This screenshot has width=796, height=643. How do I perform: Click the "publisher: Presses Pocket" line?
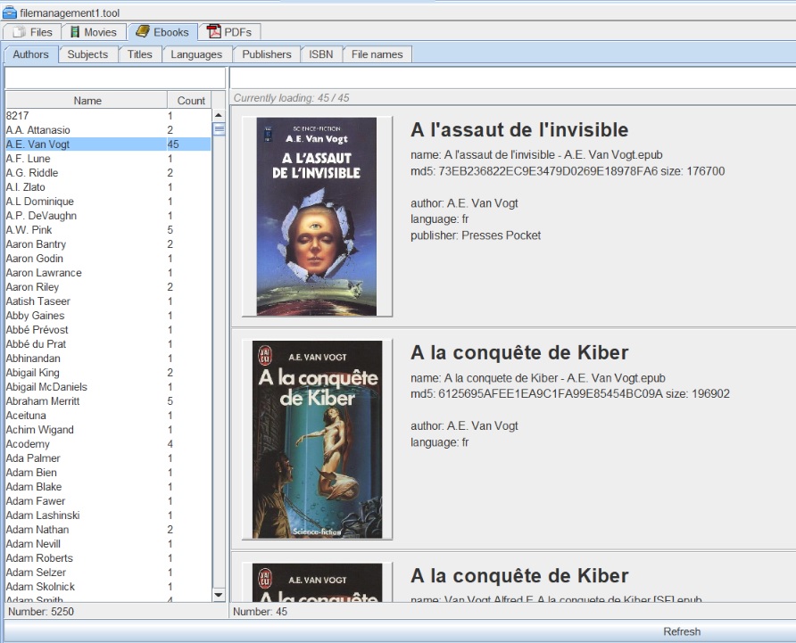(476, 235)
